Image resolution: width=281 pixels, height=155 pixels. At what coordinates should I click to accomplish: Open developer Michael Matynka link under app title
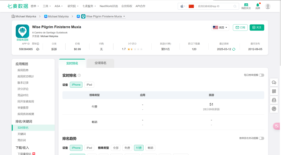pos(49,36)
